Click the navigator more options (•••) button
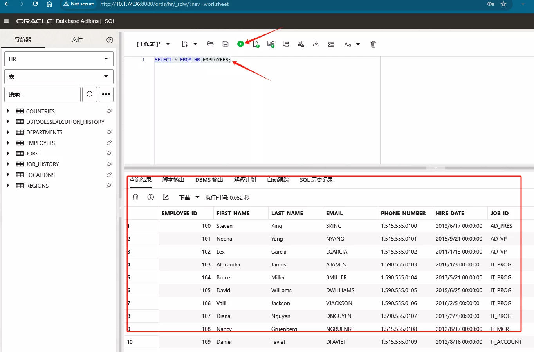Image resolution: width=534 pixels, height=352 pixels. 106,94
